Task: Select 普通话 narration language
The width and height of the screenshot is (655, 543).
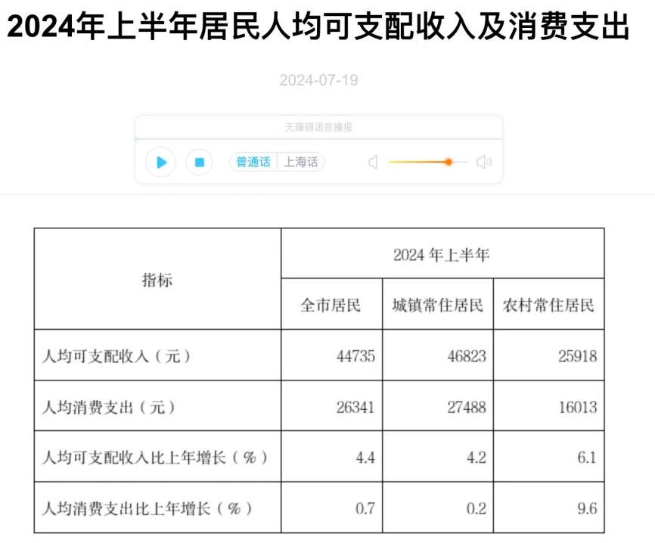Action: click(x=253, y=162)
